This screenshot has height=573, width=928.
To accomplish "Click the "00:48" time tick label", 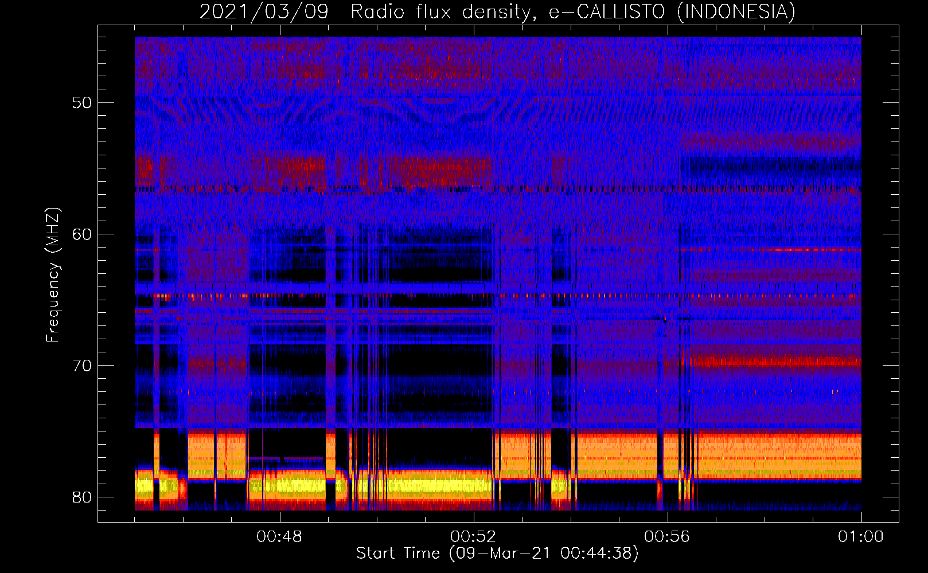I will click(x=279, y=537).
